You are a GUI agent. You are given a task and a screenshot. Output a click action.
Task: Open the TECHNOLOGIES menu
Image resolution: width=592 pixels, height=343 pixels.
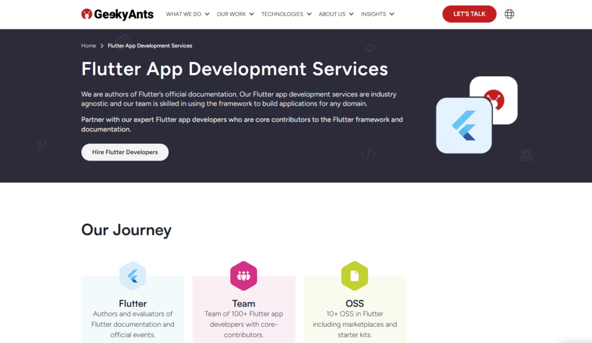point(286,14)
